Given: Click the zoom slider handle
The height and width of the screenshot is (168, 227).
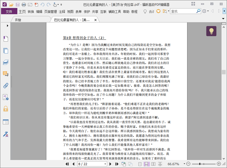Looking at the screenshot, I should 200,164.
